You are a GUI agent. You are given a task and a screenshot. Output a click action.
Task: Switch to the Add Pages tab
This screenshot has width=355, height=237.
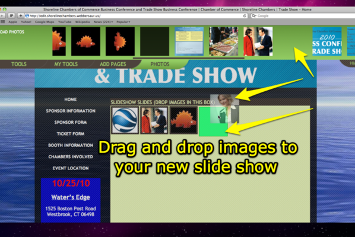113,64
